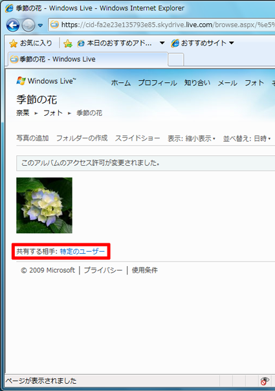
Task: Click the Windows Live logo
Action: [46, 81]
